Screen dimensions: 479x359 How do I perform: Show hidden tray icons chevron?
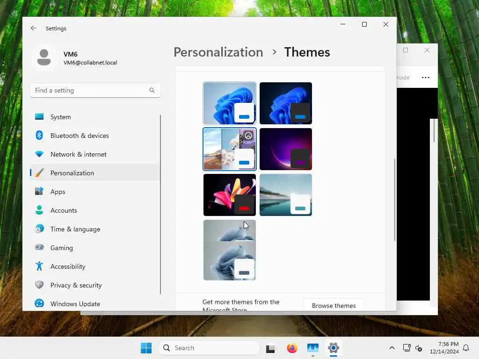click(x=392, y=348)
